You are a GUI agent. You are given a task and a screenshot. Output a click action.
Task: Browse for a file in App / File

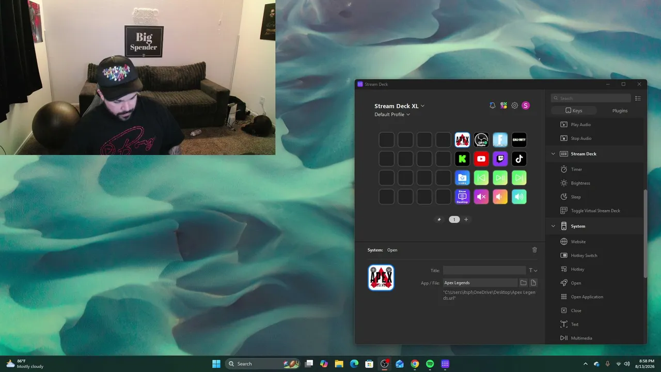coord(533,283)
